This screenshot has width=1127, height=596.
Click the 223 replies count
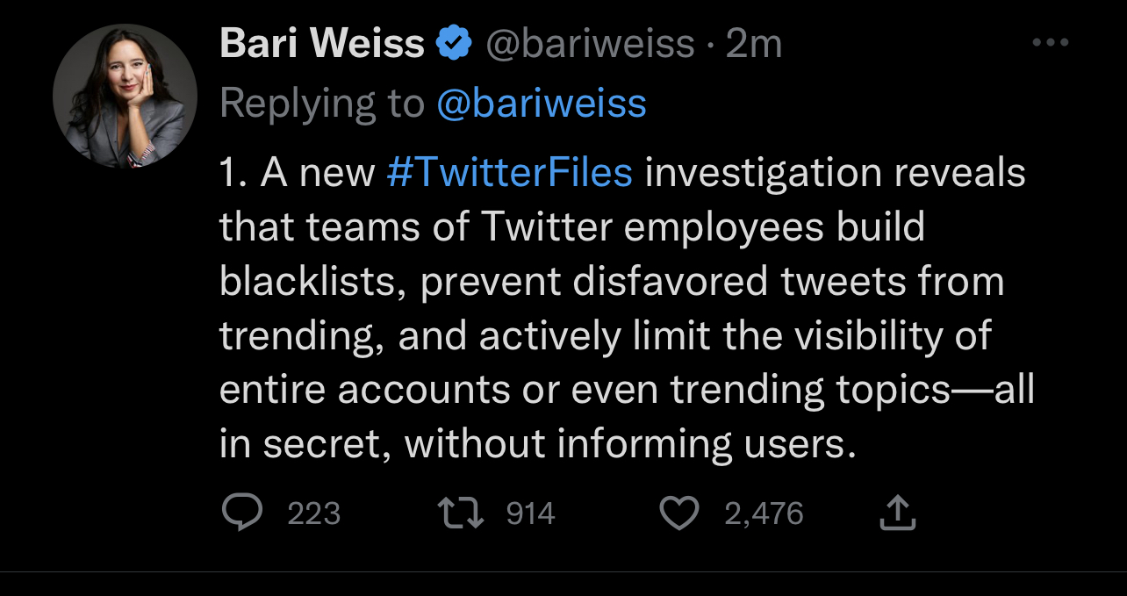(x=313, y=513)
